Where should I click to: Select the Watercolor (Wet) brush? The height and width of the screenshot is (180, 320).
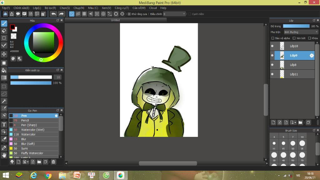click(x=34, y=130)
